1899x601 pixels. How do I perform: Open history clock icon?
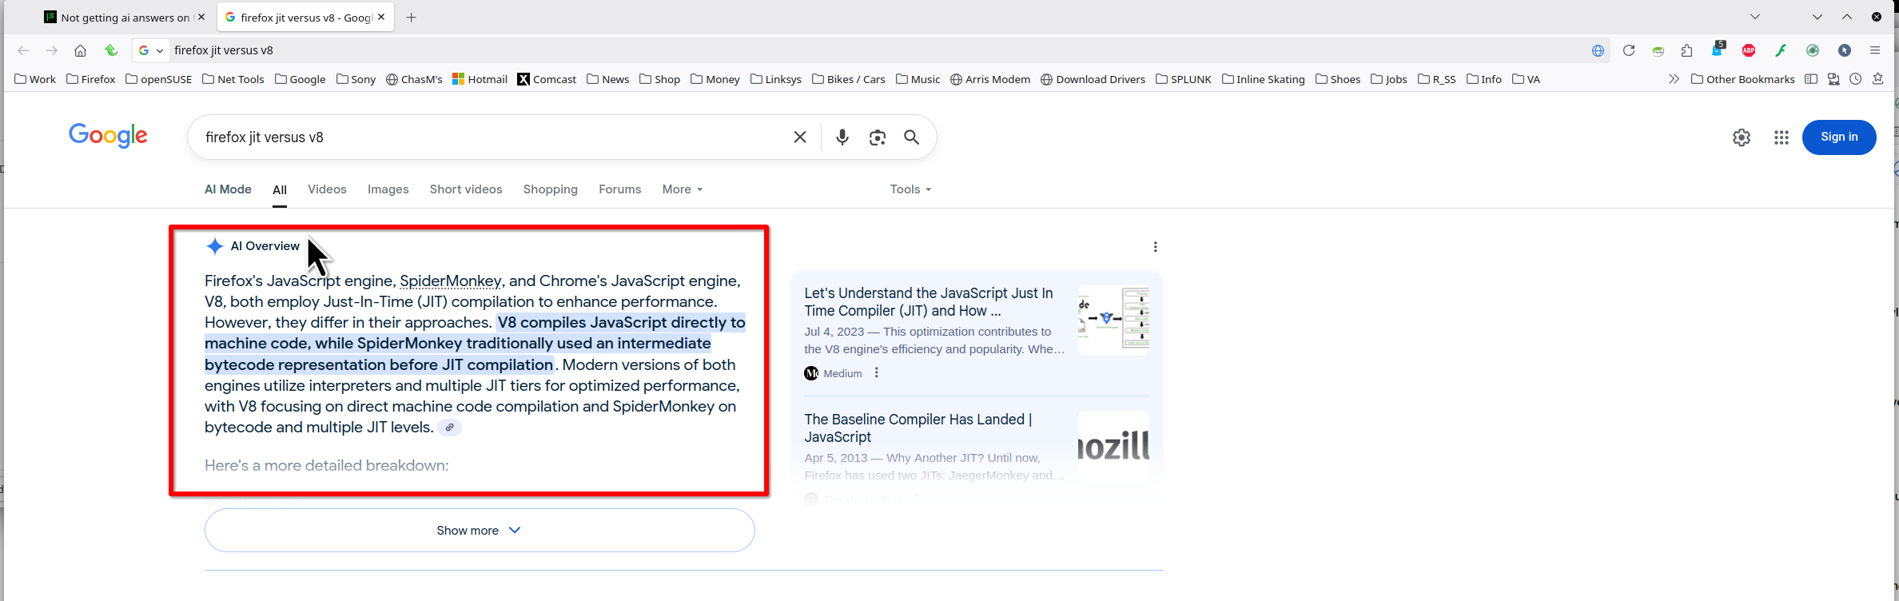point(1856,79)
